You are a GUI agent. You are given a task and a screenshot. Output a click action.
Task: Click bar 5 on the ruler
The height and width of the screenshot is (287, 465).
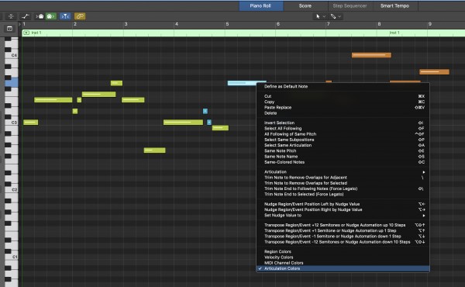(227, 24)
